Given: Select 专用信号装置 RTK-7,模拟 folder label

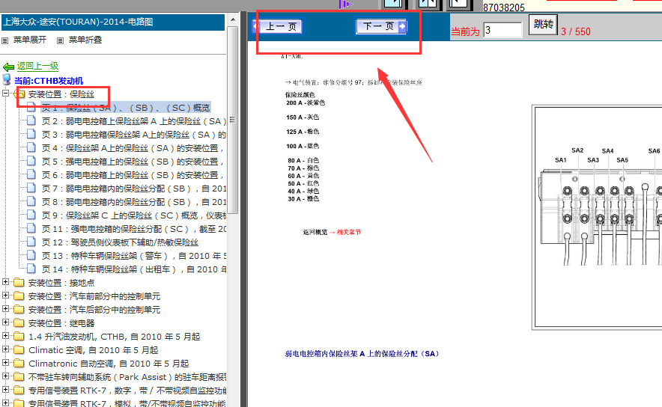Looking at the screenshot, I should (x=127, y=403).
